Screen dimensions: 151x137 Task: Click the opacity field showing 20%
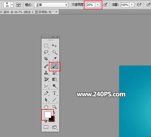pyautogui.click(x=91, y=5)
